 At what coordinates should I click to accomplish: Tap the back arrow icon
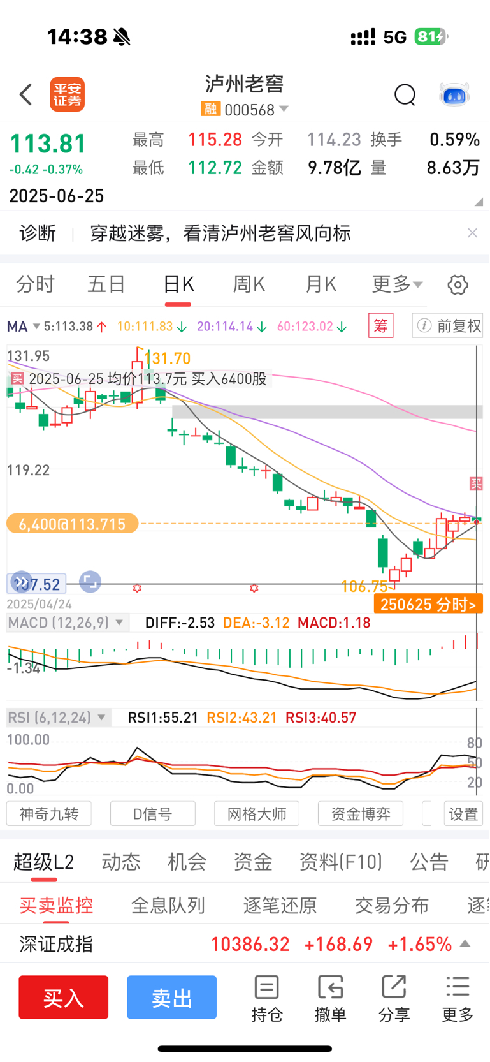click(x=25, y=94)
